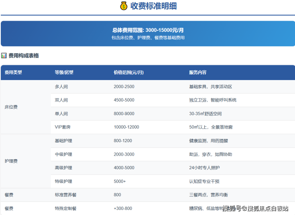Click the money bag icon beside the title
Image resolution: width=295 pixels, height=215 pixels.
124,6
